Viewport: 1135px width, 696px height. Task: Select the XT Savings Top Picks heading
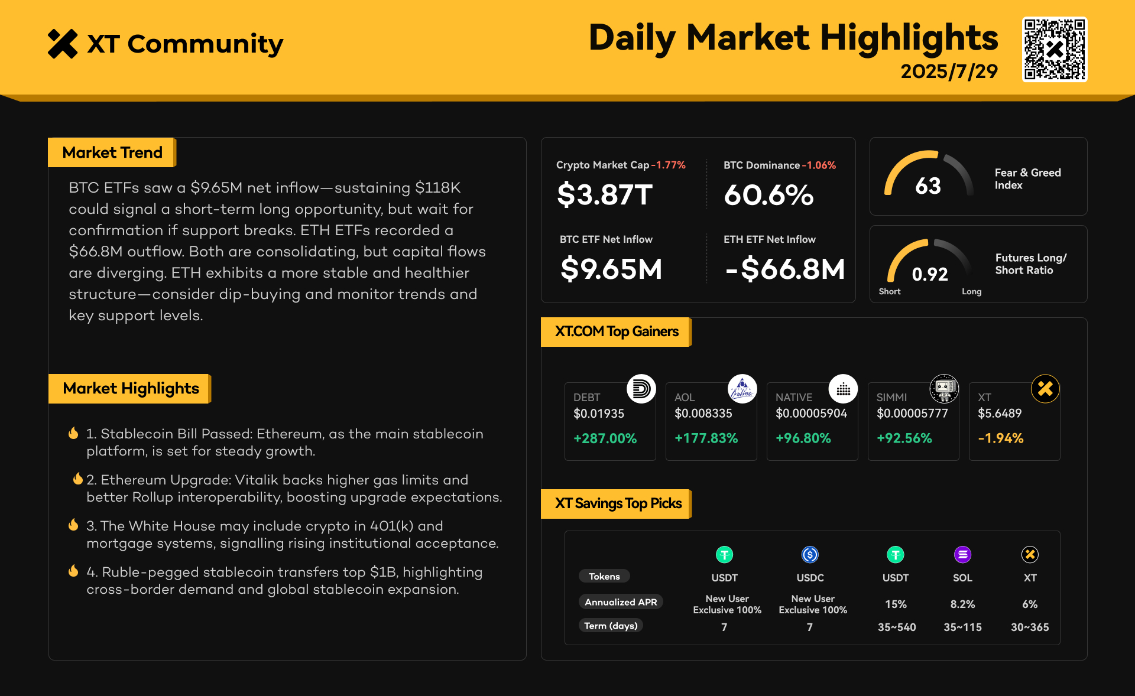pyautogui.click(x=617, y=503)
